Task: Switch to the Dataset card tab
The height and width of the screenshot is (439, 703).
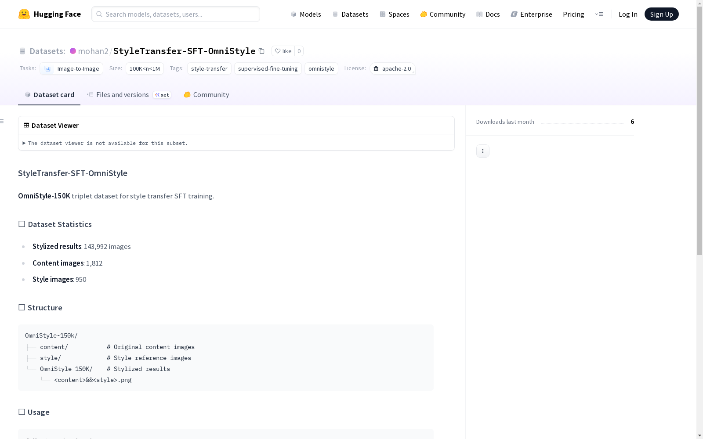Action: [x=49, y=95]
